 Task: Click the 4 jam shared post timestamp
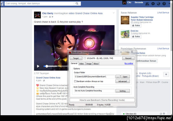[39, 80]
